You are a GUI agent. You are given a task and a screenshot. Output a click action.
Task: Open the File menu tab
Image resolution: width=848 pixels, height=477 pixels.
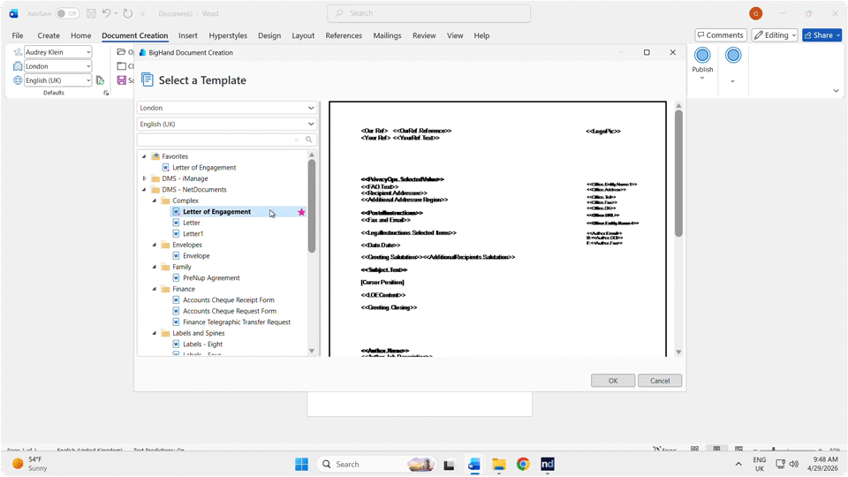(x=18, y=35)
